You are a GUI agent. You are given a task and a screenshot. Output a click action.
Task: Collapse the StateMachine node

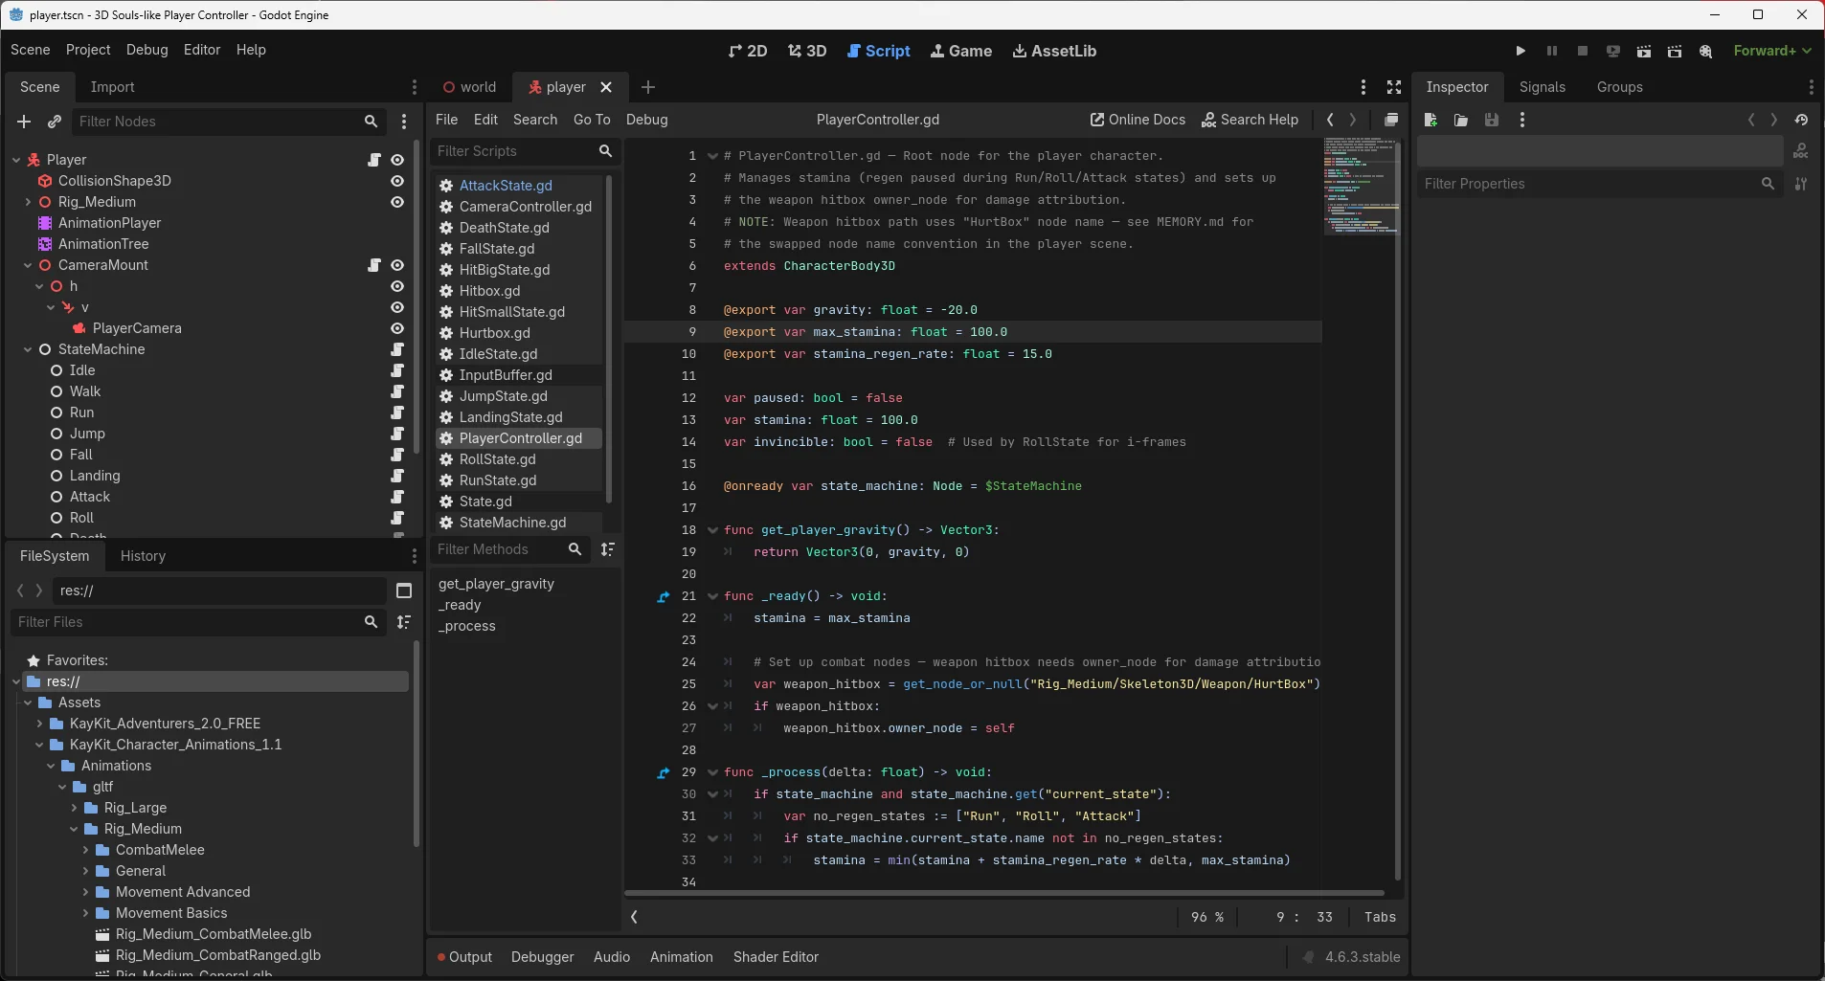[28, 349]
